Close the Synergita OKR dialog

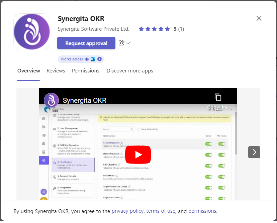259,18
